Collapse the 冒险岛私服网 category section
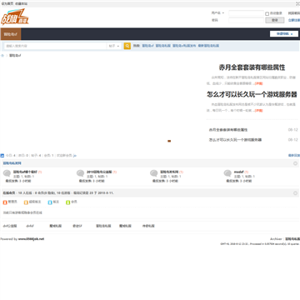300x300 pixels. [295, 163]
